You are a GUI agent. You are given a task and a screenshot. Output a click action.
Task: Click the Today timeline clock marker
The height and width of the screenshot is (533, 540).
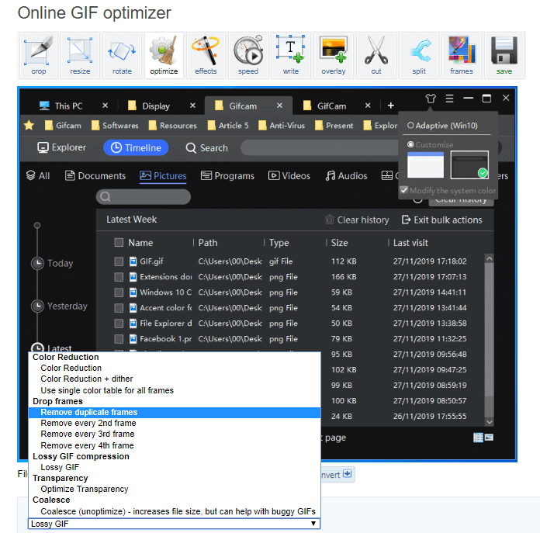click(x=37, y=264)
